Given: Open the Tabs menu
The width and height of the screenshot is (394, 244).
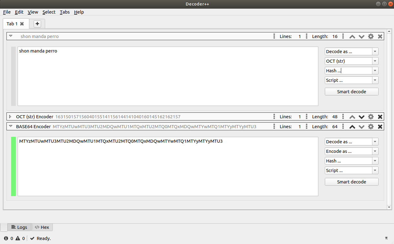Looking at the screenshot, I should point(65,12).
